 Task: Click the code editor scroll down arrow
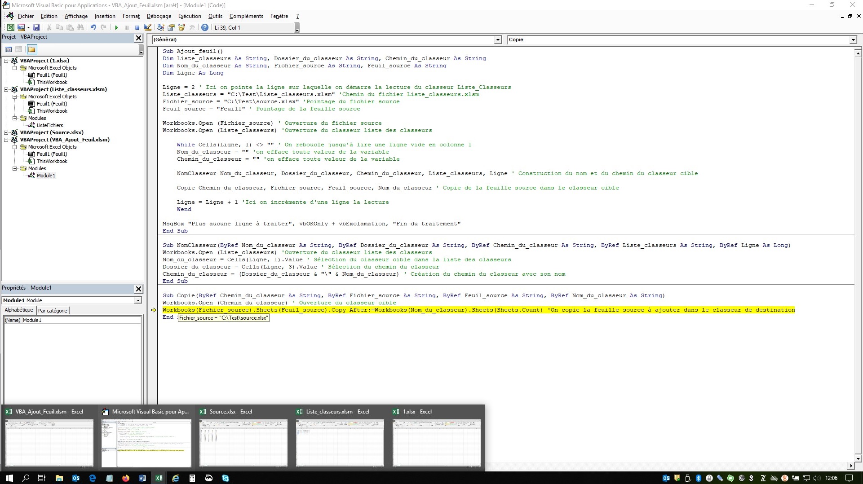tap(858, 459)
